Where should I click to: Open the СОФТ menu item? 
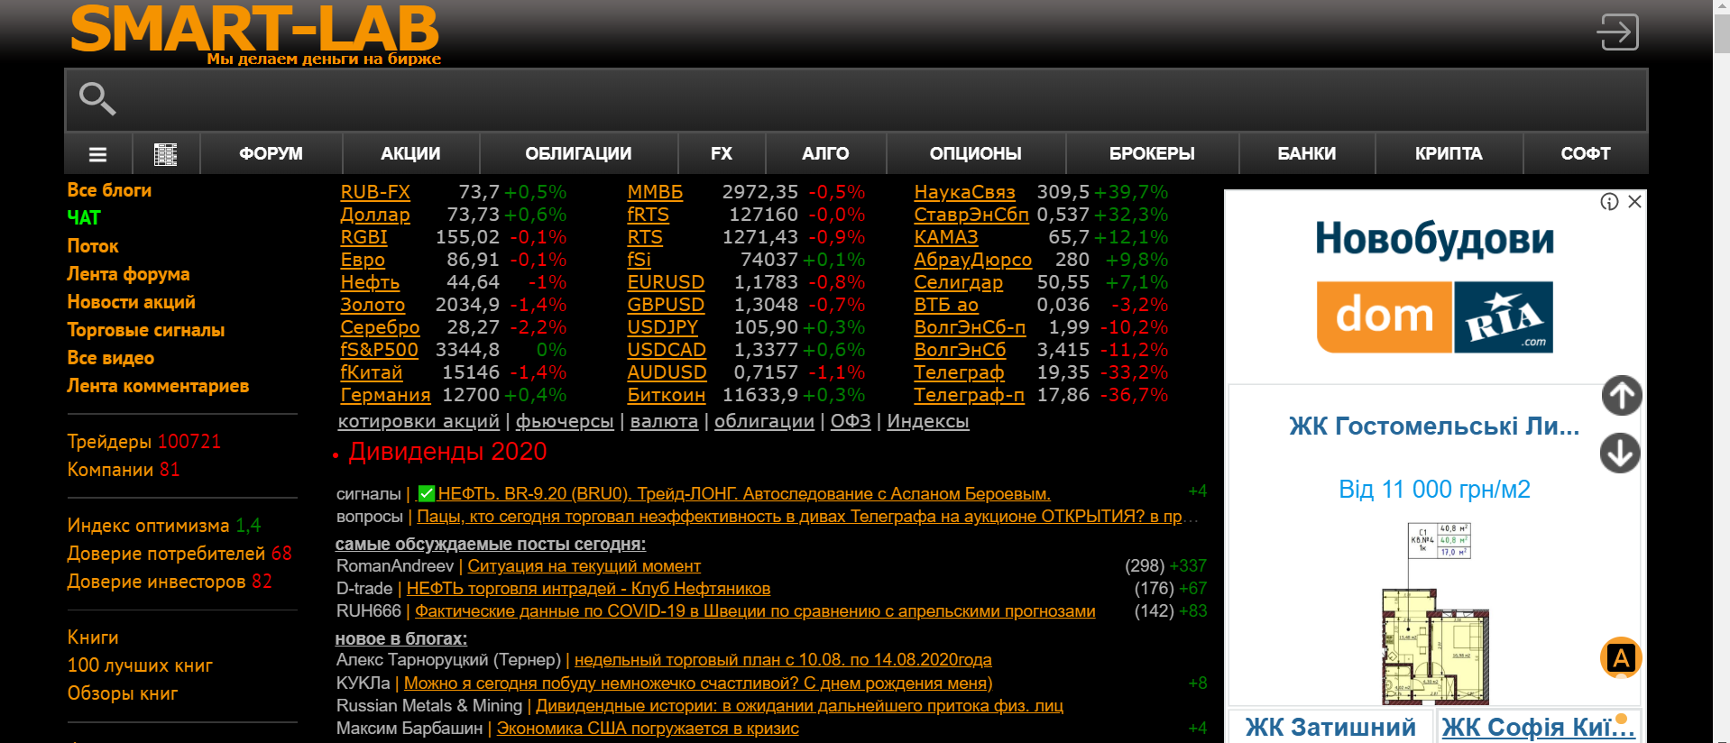tap(1586, 154)
